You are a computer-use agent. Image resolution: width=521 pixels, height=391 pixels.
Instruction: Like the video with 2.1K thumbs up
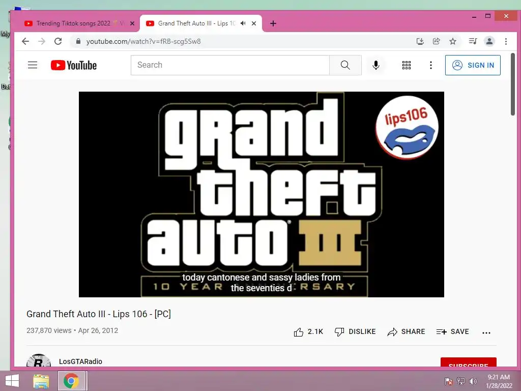point(308,332)
